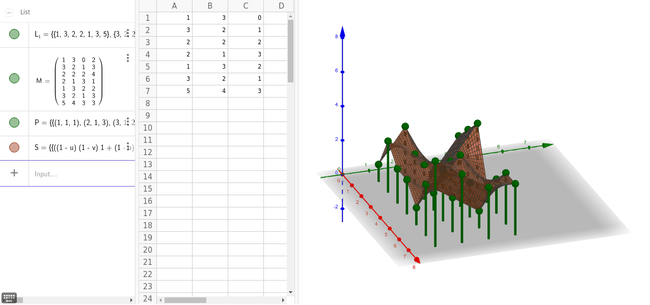Select spreadsheet column header C
The width and height of the screenshot is (650, 305).
click(x=246, y=6)
